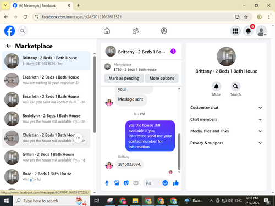Select the Messenger | Facebook browser tab
The height and width of the screenshot is (206, 275).
42,5
